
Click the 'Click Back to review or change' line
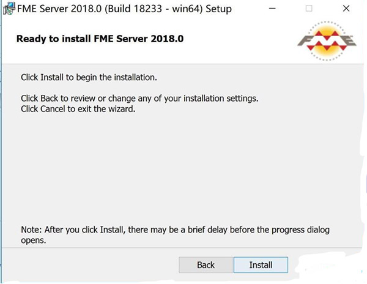click(139, 98)
